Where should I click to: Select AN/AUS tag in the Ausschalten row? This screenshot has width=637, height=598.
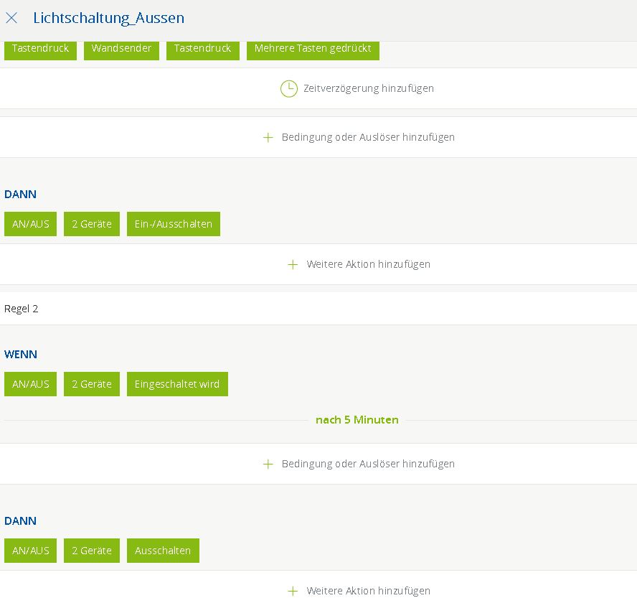pos(30,551)
